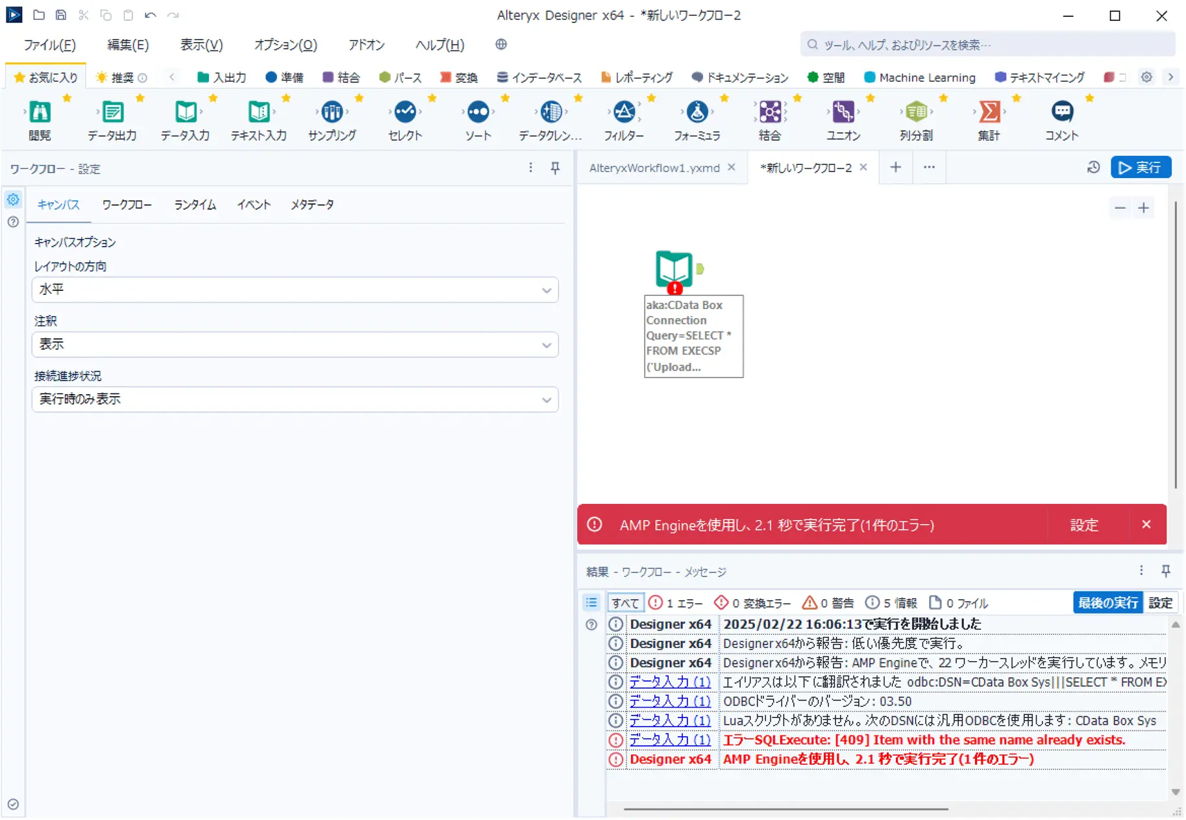Filter messages by 1 エラー
This screenshot has width=1186, height=820.
676,603
